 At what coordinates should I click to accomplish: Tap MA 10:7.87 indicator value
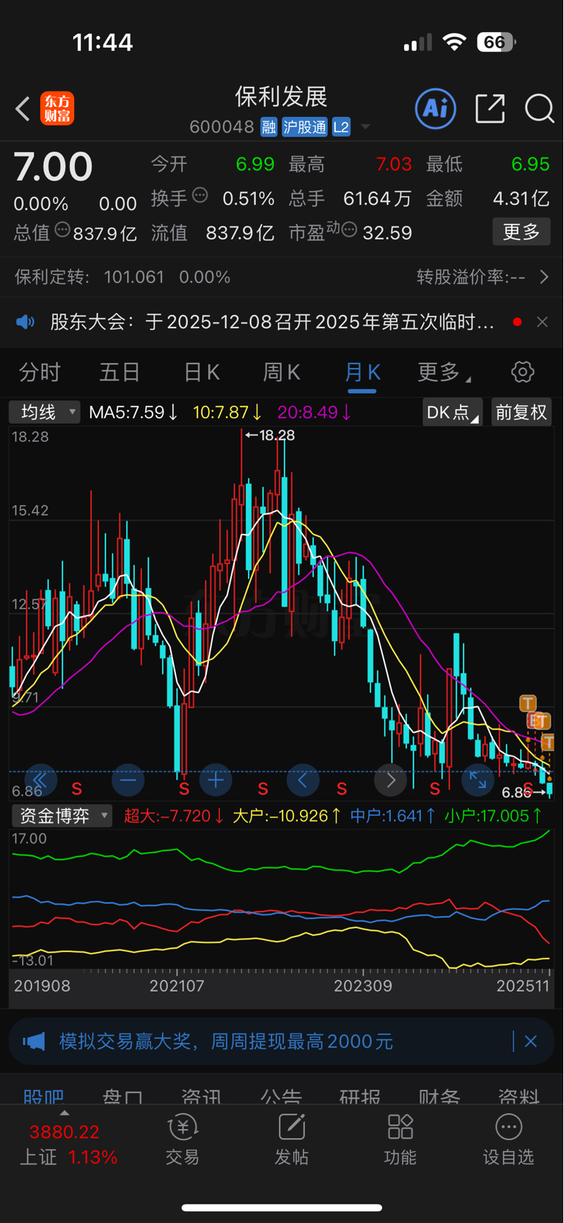227,412
